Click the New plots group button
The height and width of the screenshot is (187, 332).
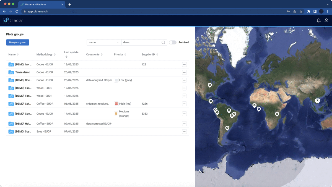17,42
